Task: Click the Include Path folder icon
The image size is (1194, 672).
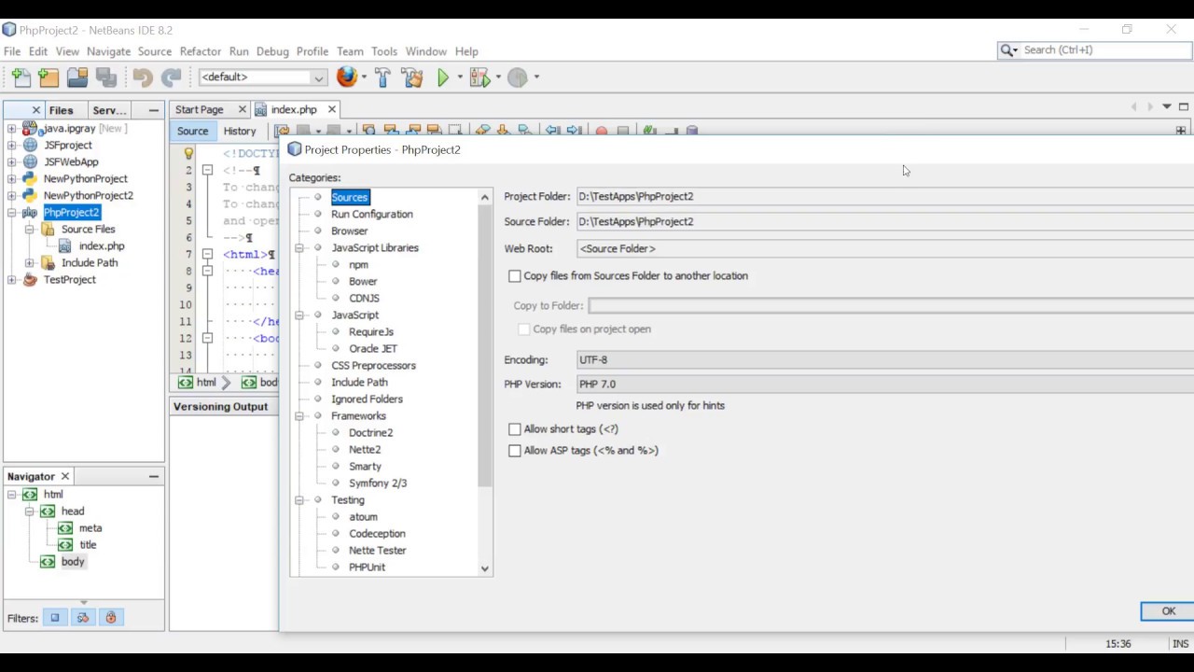Action: [x=48, y=263]
